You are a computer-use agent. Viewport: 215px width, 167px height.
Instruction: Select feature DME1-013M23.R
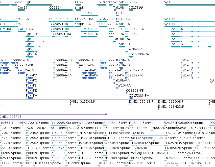pyautogui.click(x=171, y=107)
